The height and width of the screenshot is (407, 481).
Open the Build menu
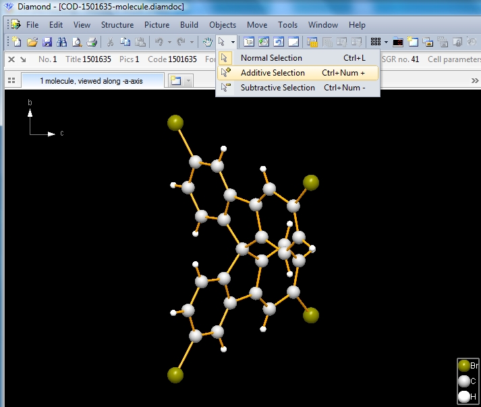click(x=189, y=25)
